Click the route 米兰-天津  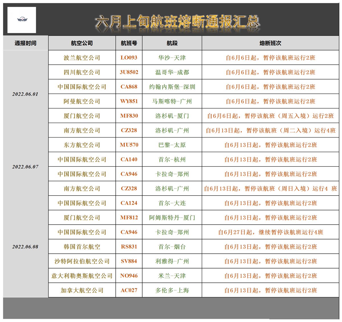tap(172, 276)
